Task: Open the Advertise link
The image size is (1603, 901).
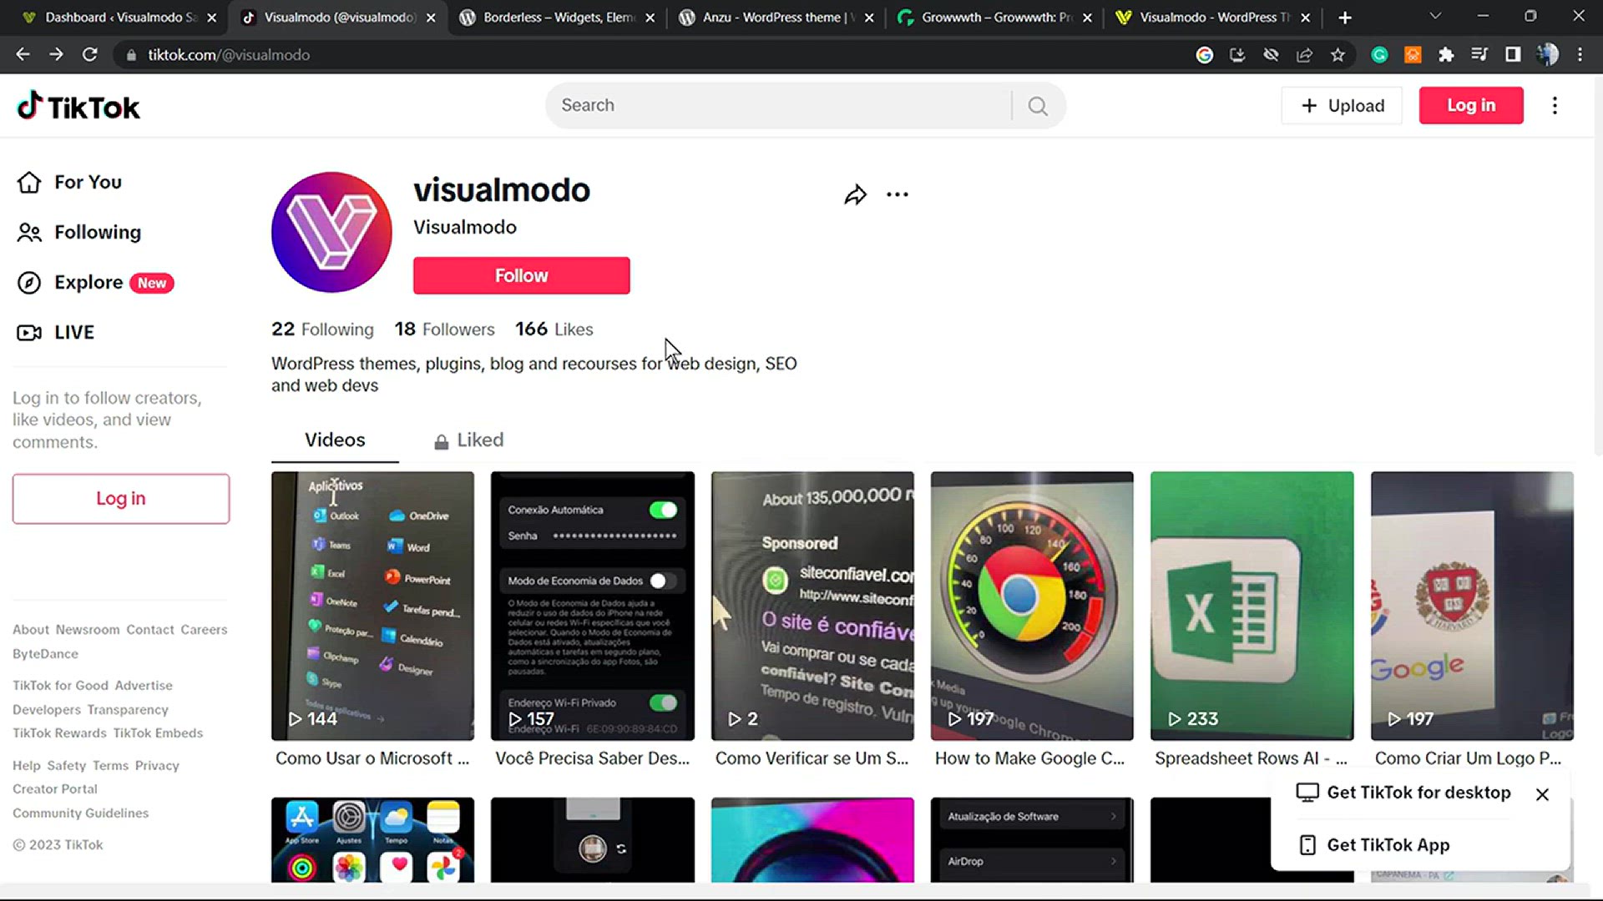Action: pyautogui.click(x=144, y=686)
